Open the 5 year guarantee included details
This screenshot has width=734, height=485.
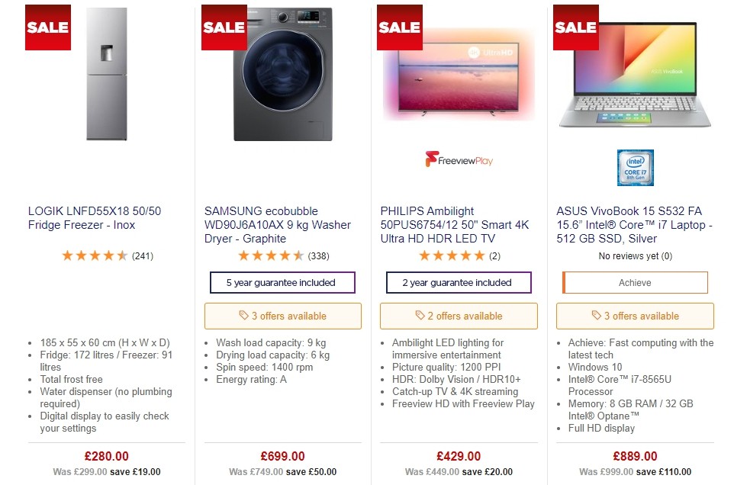click(x=282, y=282)
